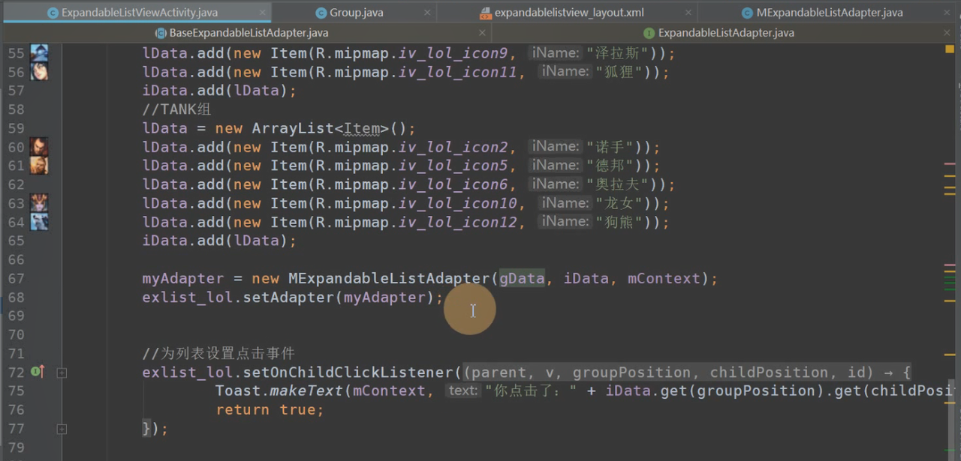Viewport: 961px width, 461px height.
Task: Toggle the fold marker on line 77
Action: click(x=62, y=429)
